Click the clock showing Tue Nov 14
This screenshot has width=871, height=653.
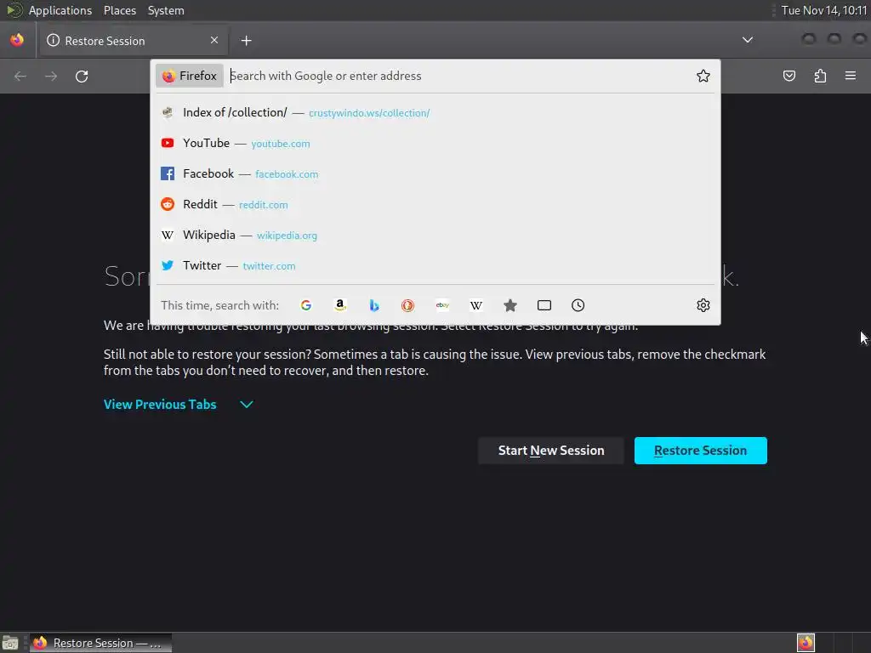(823, 10)
